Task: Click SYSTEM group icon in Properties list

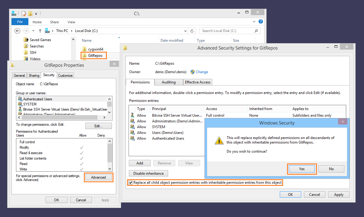Action: point(20,104)
